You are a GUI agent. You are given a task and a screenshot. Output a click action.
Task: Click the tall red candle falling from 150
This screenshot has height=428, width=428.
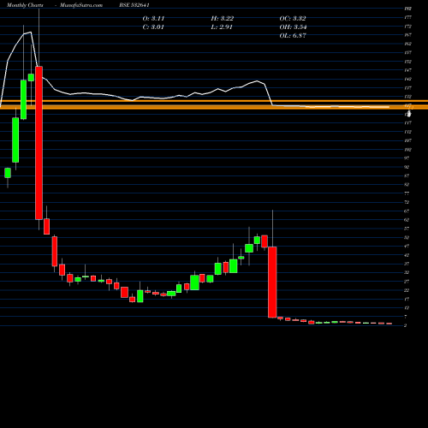(x=39, y=143)
